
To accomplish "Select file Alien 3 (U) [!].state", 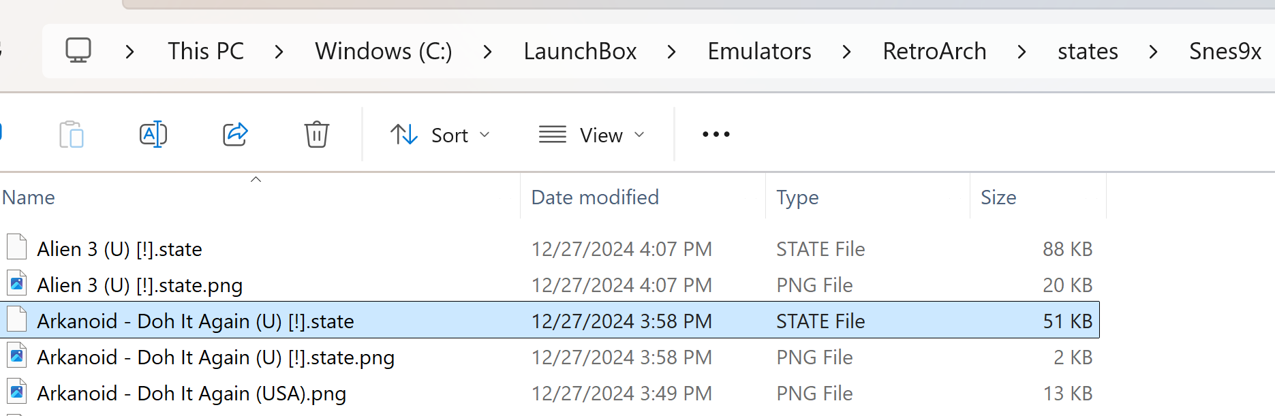I will coord(119,249).
